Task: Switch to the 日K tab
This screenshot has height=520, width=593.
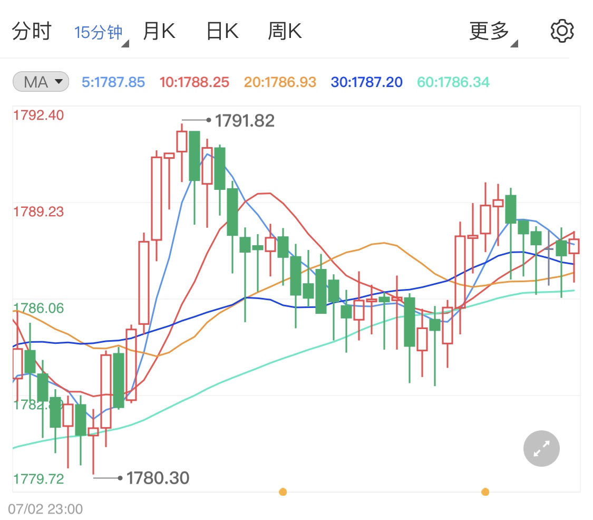Action: point(222,31)
